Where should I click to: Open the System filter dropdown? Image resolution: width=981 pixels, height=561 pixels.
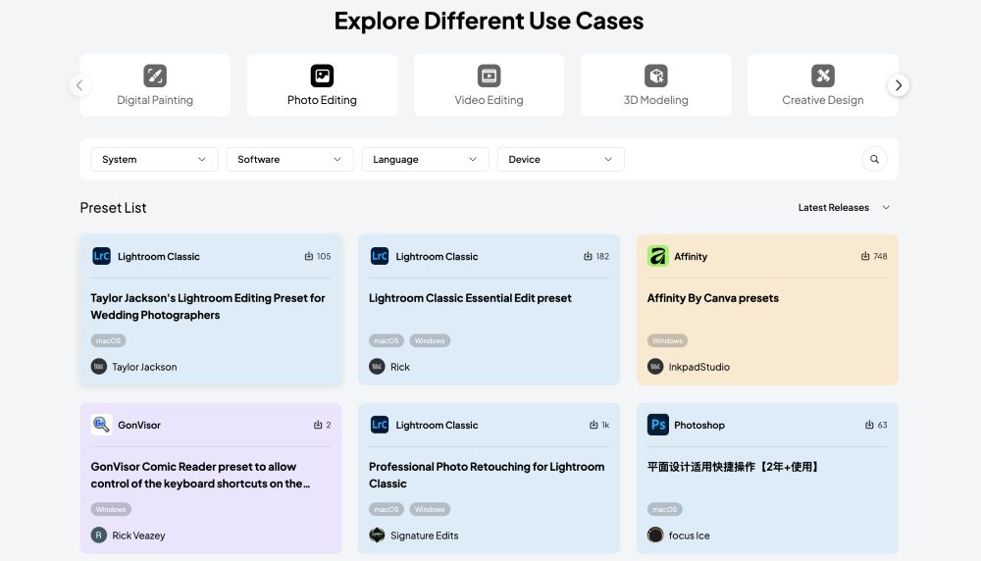[x=155, y=160]
